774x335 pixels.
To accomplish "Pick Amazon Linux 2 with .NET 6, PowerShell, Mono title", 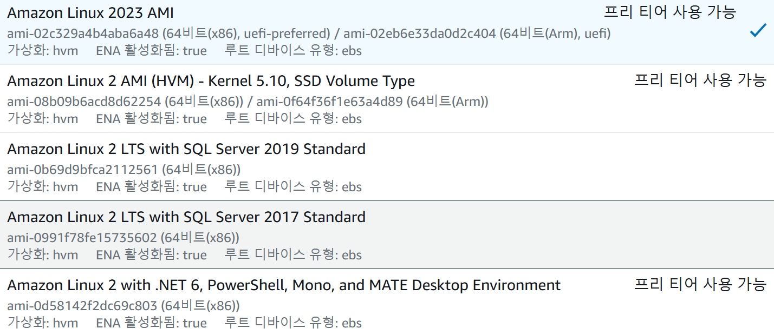I will point(284,285).
